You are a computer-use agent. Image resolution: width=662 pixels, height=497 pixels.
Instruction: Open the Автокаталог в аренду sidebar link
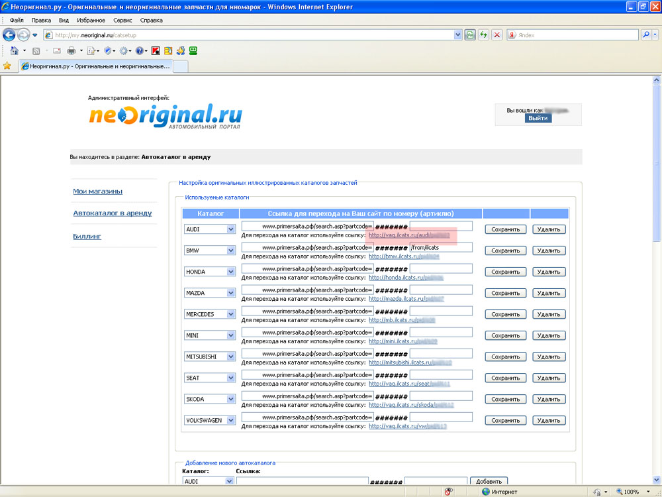click(x=113, y=213)
